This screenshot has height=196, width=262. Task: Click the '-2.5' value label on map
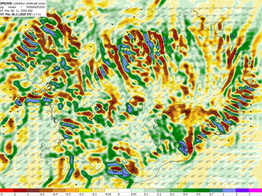pos(116,49)
